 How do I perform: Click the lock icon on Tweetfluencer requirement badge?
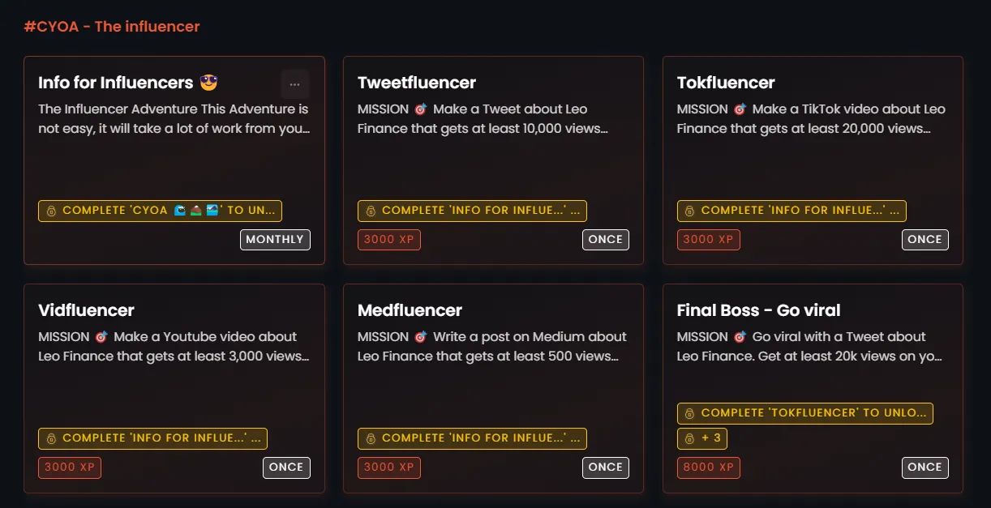pos(371,211)
